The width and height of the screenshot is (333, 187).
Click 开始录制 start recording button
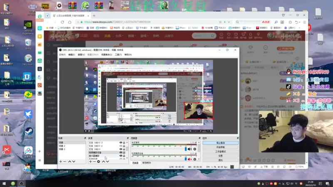[221, 147]
